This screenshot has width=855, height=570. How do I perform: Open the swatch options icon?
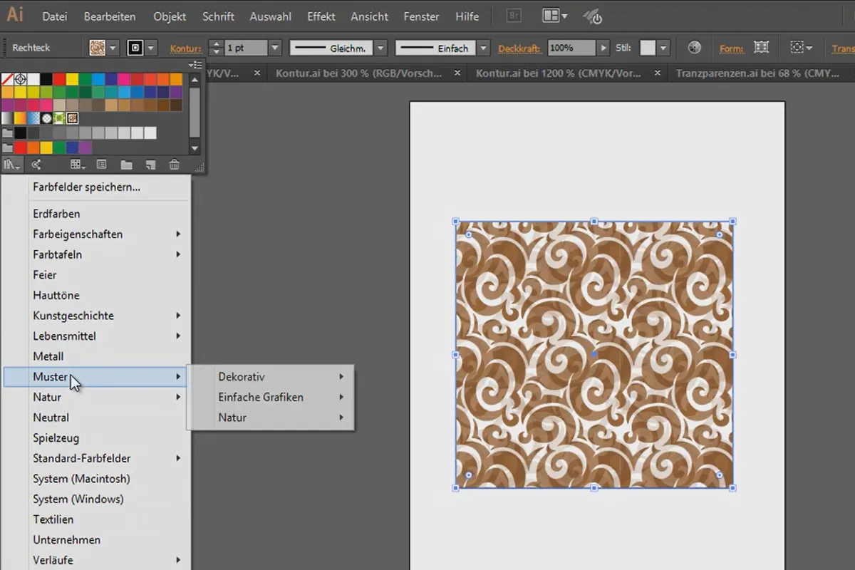coord(101,165)
